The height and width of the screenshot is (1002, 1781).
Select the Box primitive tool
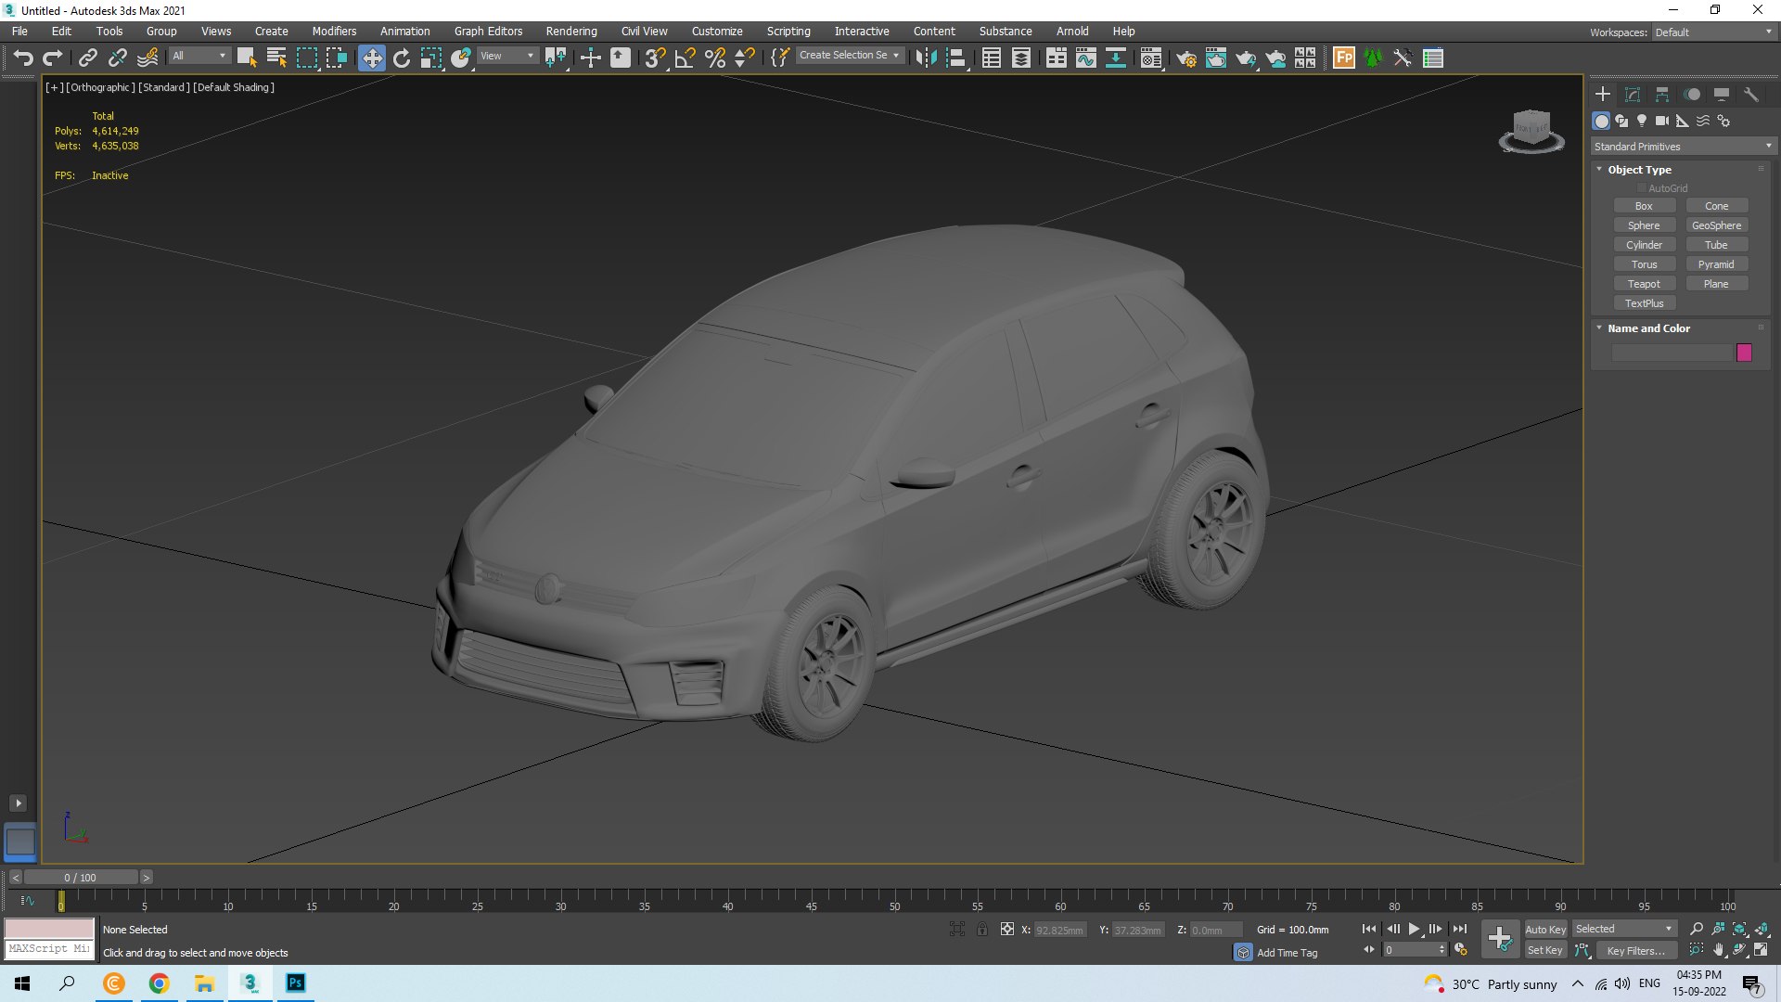[1643, 204]
